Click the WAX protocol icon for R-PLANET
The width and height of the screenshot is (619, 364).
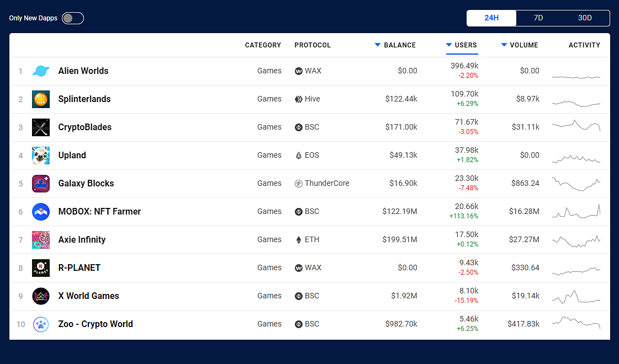tap(298, 268)
